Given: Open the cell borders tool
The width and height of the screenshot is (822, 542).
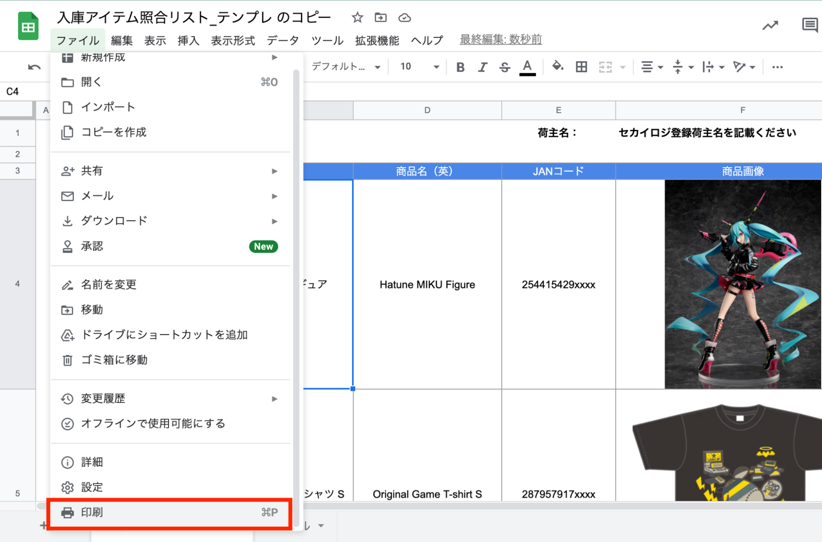Looking at the screenshot, I should pyautogui.click(x=581, y=67).
